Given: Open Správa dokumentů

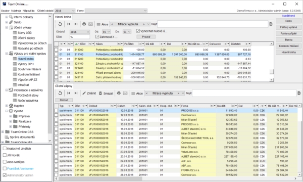Looking at the screenshot, I should tap(22, 137).
